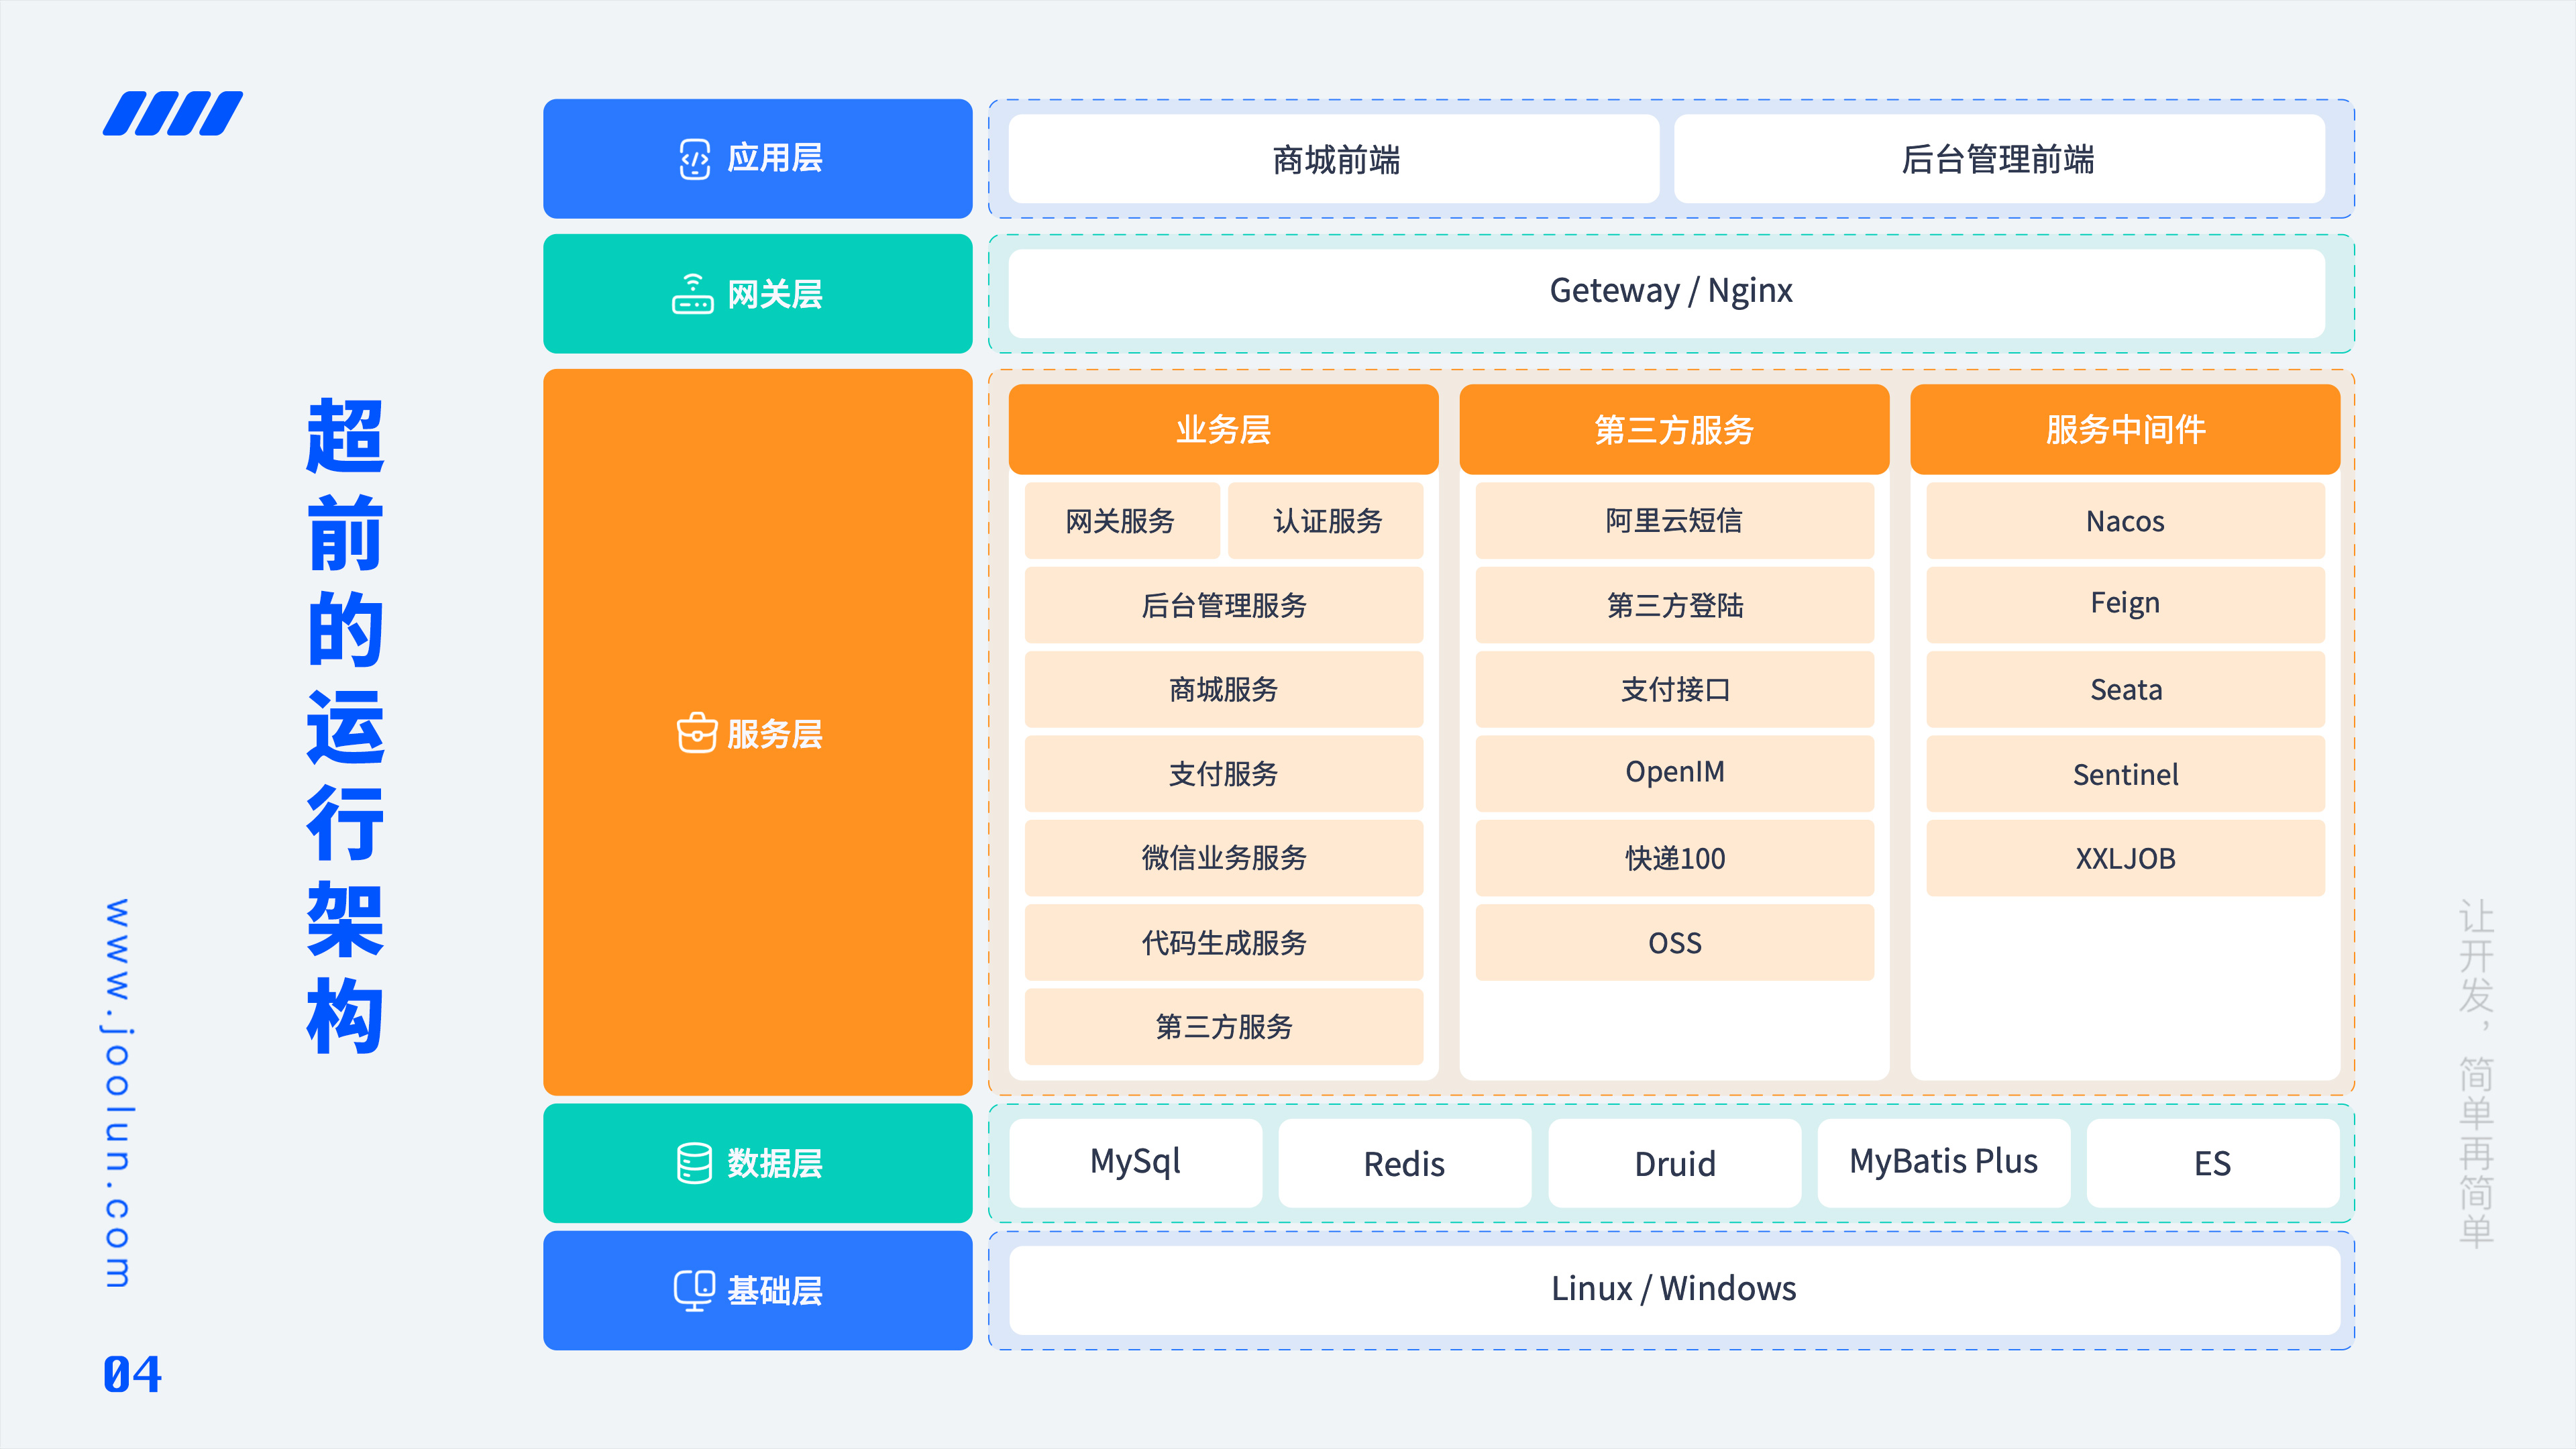Select the 认证服务 cell
Screen dimensions: 2576x1449
coord(1325,521)
